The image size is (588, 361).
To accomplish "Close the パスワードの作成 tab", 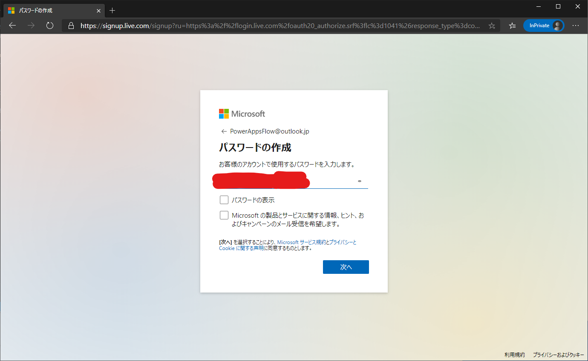I will [x=98, y=10].
